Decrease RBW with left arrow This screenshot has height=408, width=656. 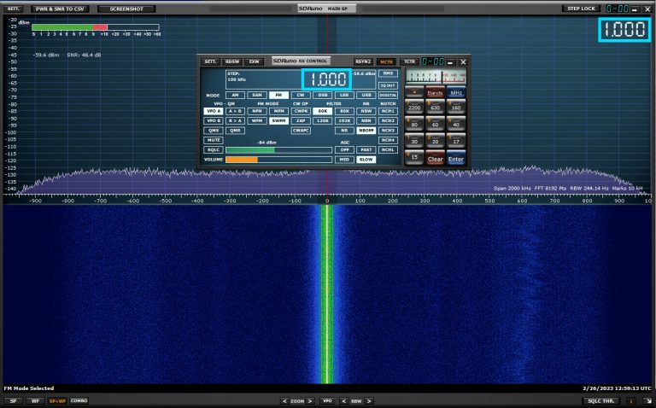pyautogui.click(x=344, y=400)
